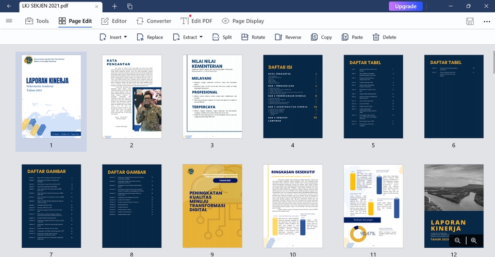Switch to the Page Display tab
Screen dimensions: 495x257
243,21
